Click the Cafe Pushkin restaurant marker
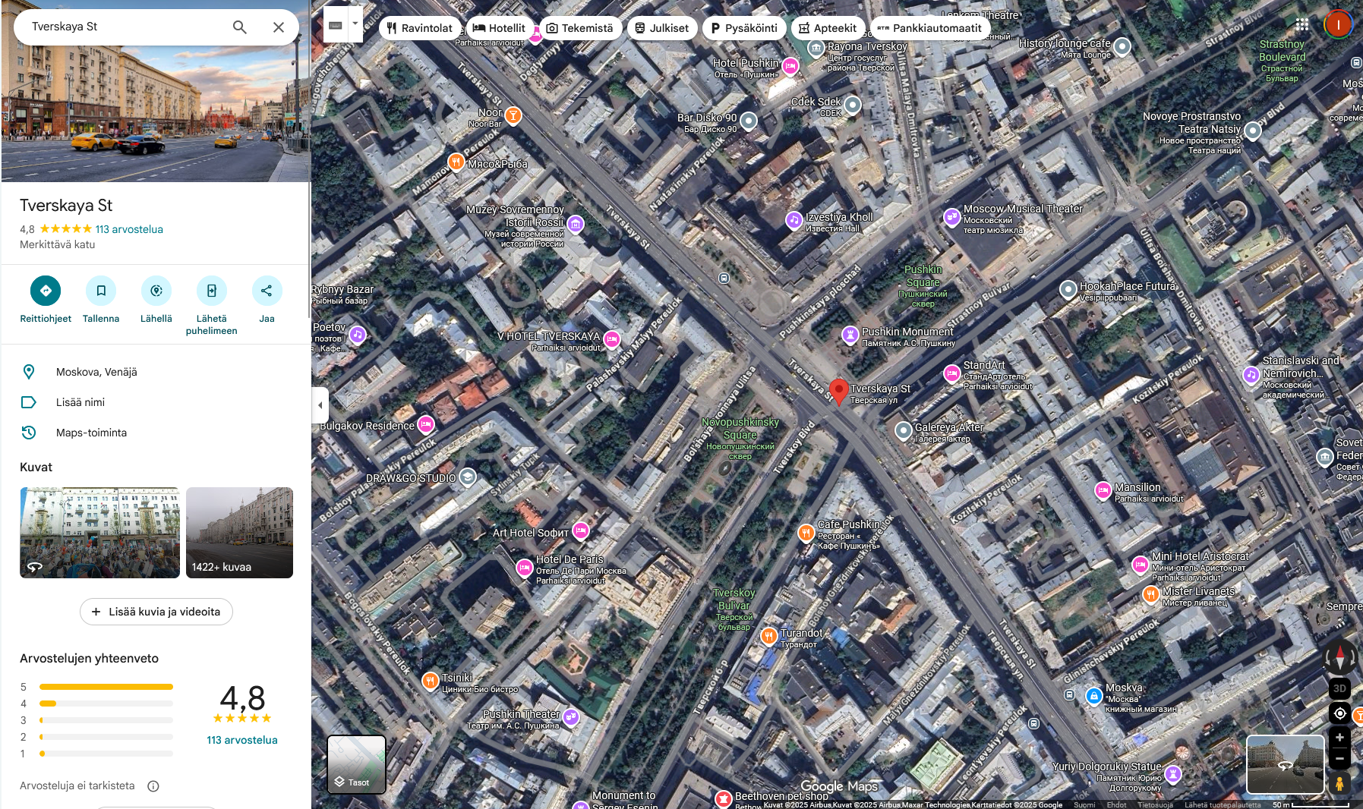This screenshot has height=809, width=1363. coord(806,533)
